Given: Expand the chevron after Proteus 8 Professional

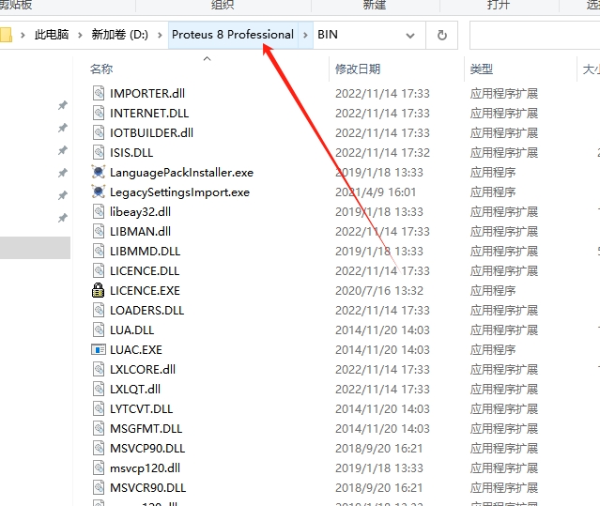Looking at the screenshot, I should [306, 35].
